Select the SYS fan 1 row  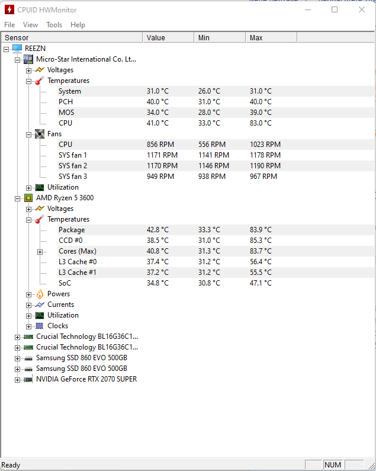point(216,155)
